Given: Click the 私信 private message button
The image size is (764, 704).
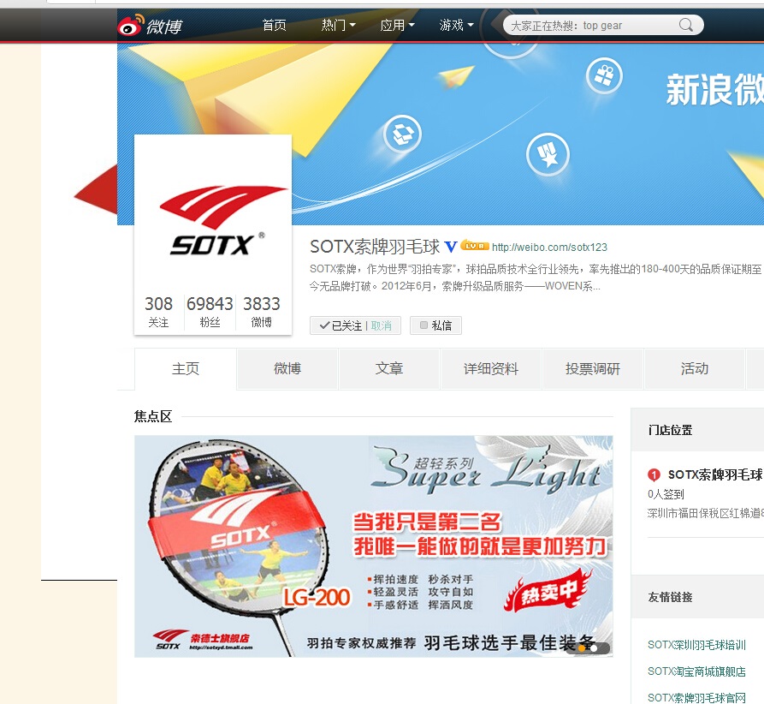Looking at the screenshot, I should click(435, 325).
